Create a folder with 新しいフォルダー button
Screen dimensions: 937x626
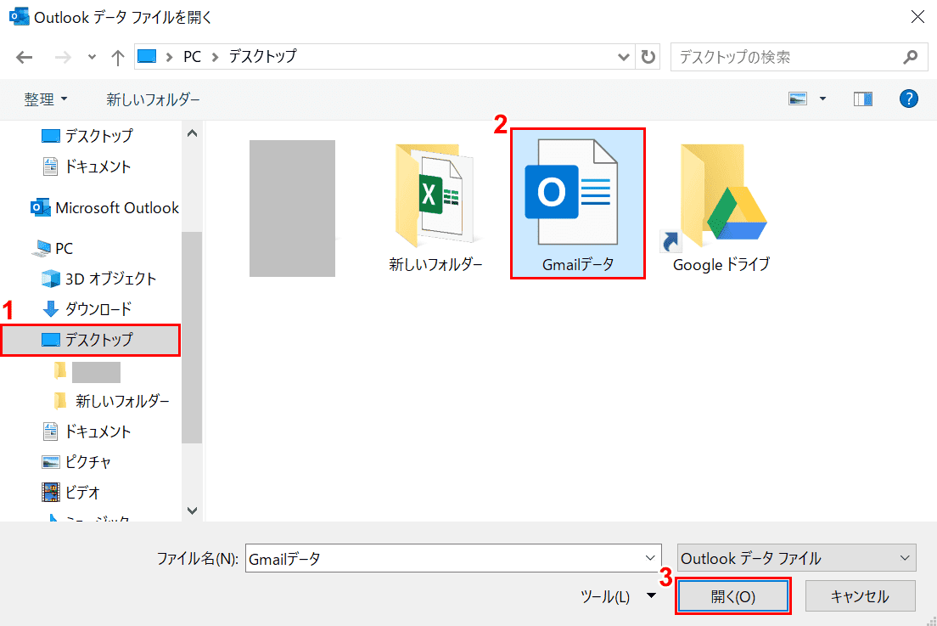click(153, 99)
